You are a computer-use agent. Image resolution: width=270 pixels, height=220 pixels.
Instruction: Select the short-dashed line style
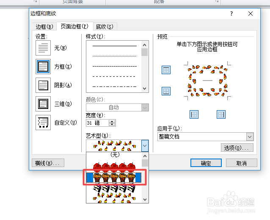(115, 66)
